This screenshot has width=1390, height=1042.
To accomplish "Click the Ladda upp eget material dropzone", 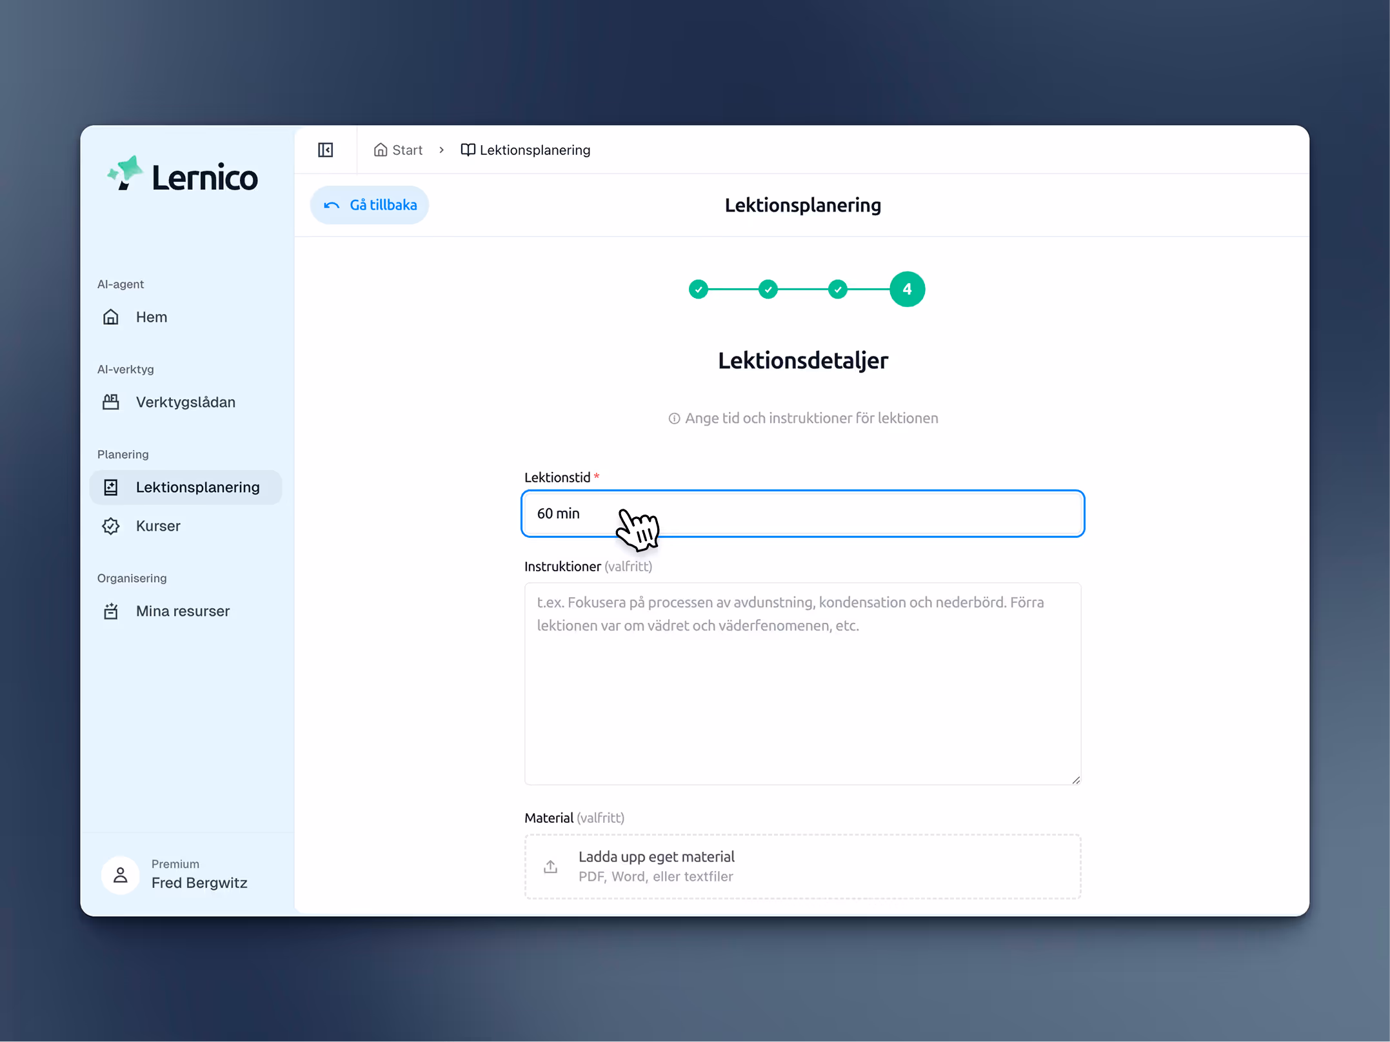I will click(x=802, y=866).
